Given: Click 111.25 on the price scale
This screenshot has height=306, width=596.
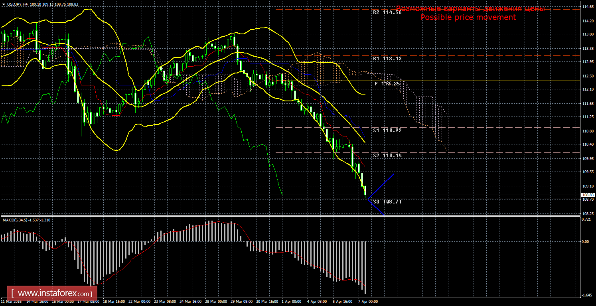Looking at the screenshot, I should 587,117.
